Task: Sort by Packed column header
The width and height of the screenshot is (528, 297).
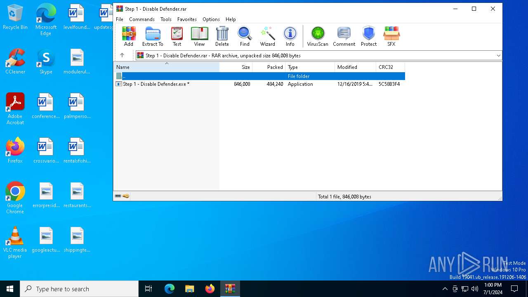Action: (x=269, y=67)
